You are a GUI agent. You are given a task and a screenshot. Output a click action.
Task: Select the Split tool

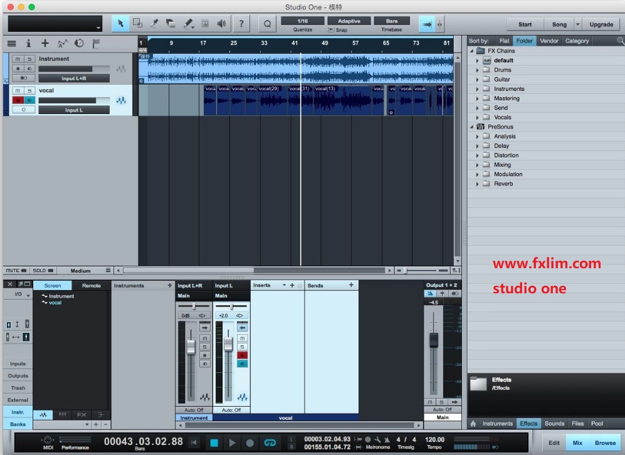click(x=154, y=24)
